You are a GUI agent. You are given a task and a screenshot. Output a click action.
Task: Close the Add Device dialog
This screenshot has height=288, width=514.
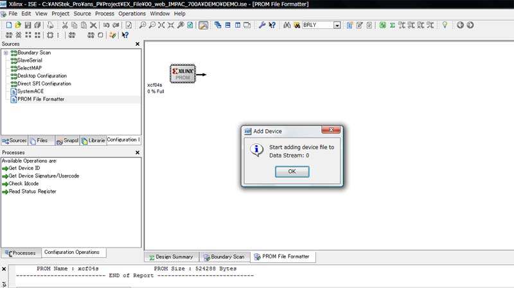click(331, 130)
